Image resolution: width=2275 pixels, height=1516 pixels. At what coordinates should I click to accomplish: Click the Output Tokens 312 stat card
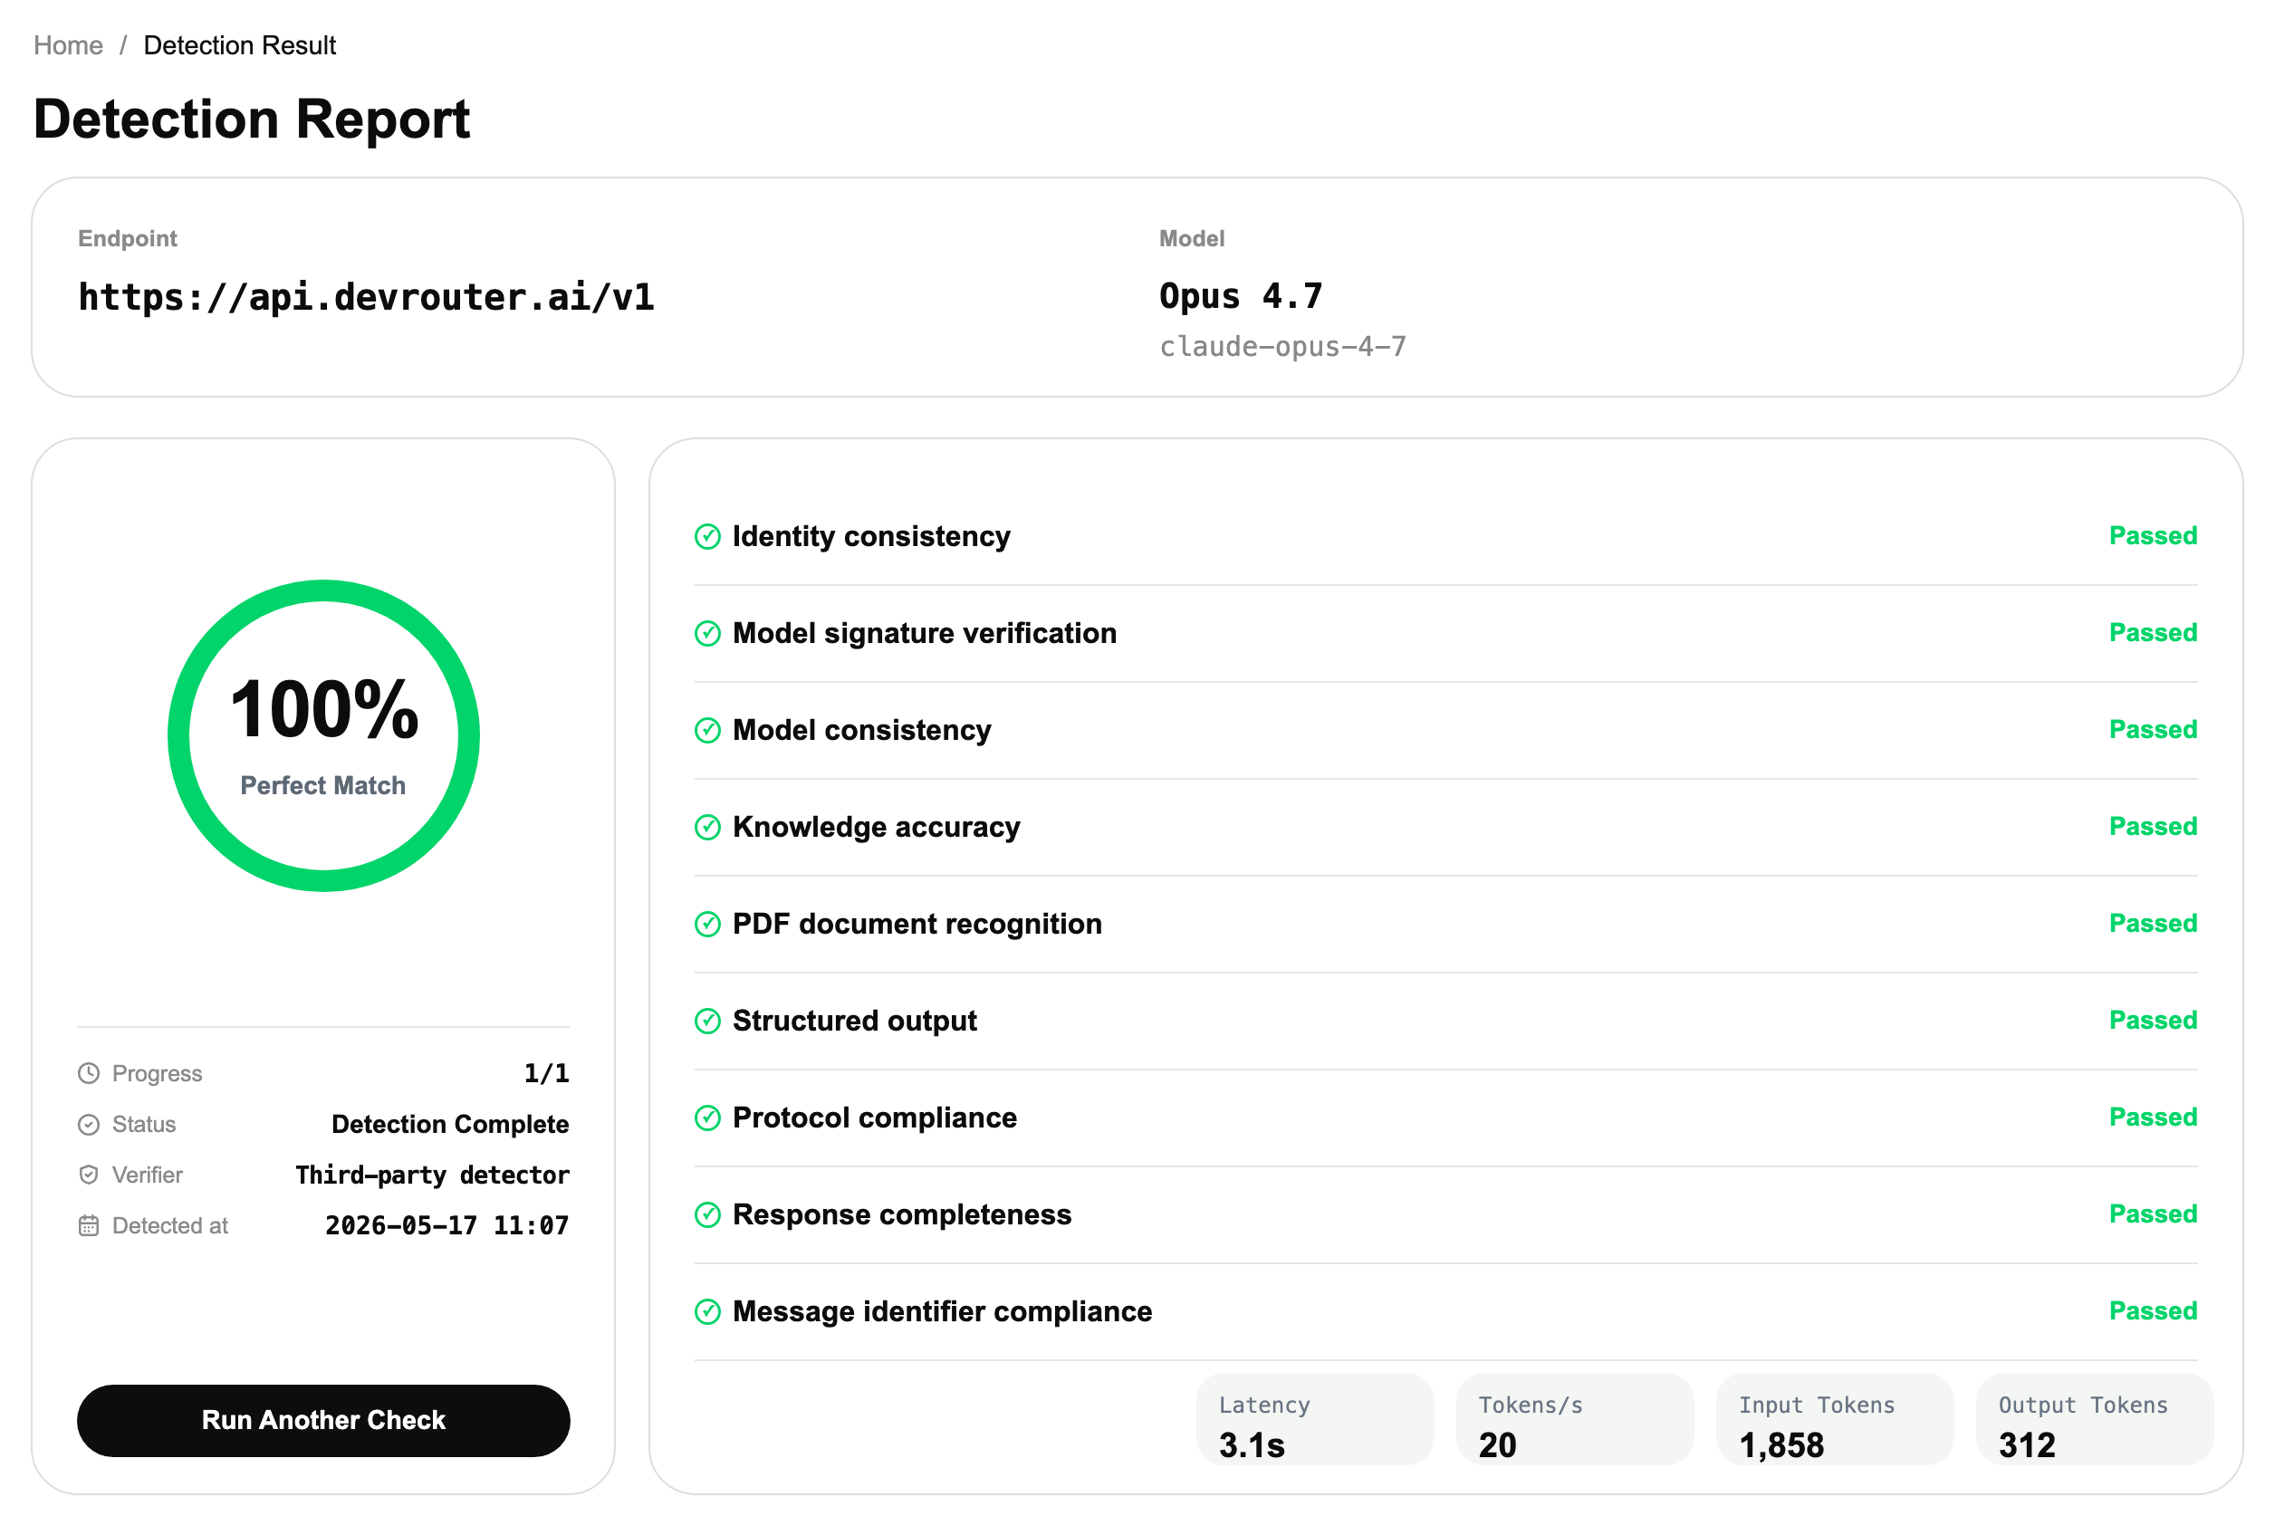coord(2094,1419)
